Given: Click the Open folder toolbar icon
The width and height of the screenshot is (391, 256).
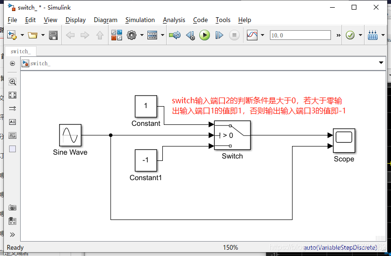Looking at the screenshot, I should pyautogui.click(x=32, y=35).
